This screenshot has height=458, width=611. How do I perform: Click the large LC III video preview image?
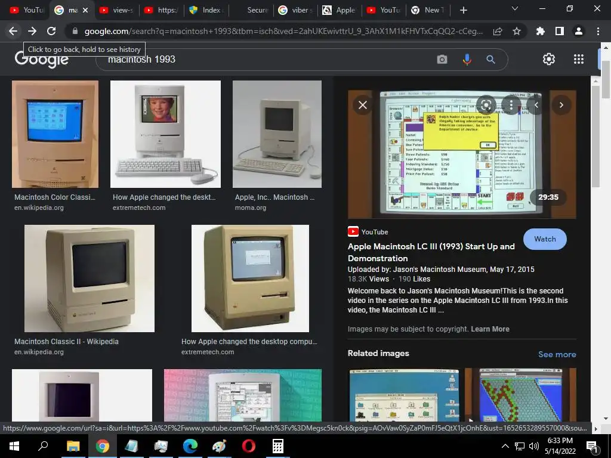tap(462, 154)
